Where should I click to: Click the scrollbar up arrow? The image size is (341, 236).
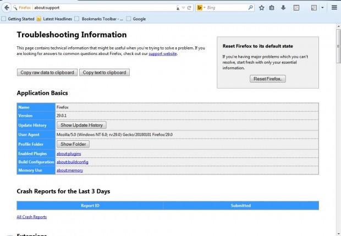point(338,26)
